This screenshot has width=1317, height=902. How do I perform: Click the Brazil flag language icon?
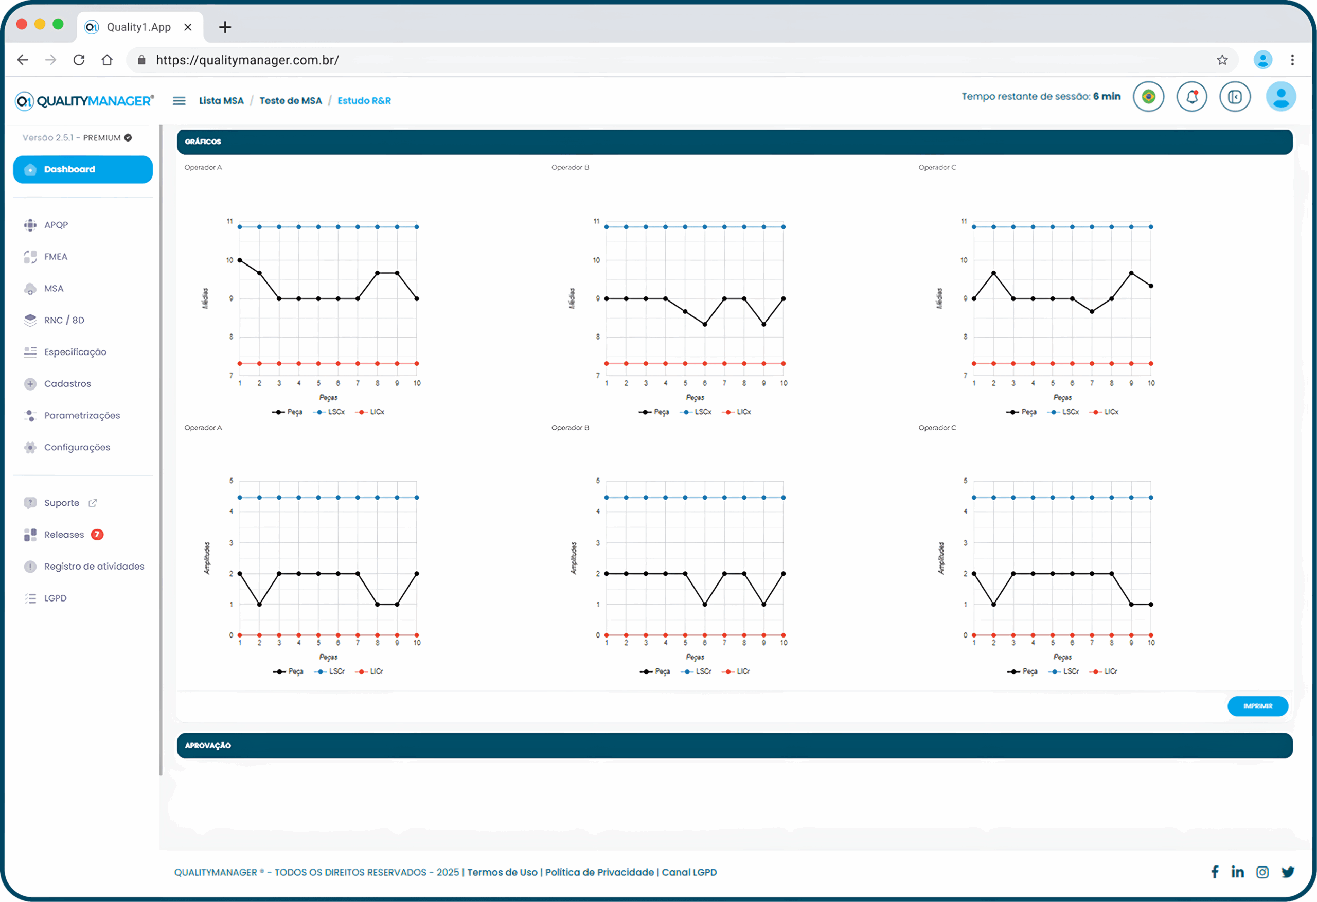(1148, 97)
